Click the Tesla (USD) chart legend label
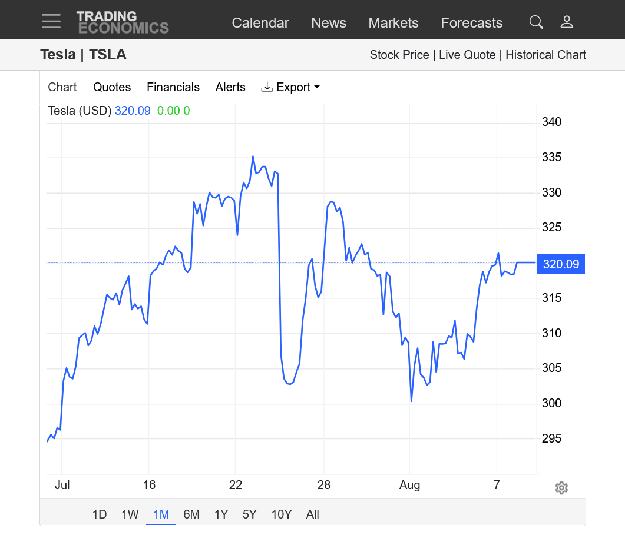625x545 pixels. [x=80, y=111]
